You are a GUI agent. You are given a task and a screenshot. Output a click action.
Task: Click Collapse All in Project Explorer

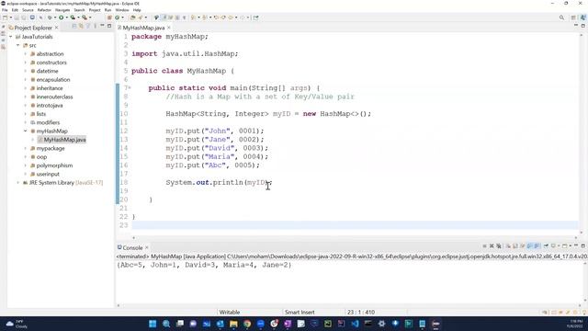pyautogui.click(x=74, y=27)
